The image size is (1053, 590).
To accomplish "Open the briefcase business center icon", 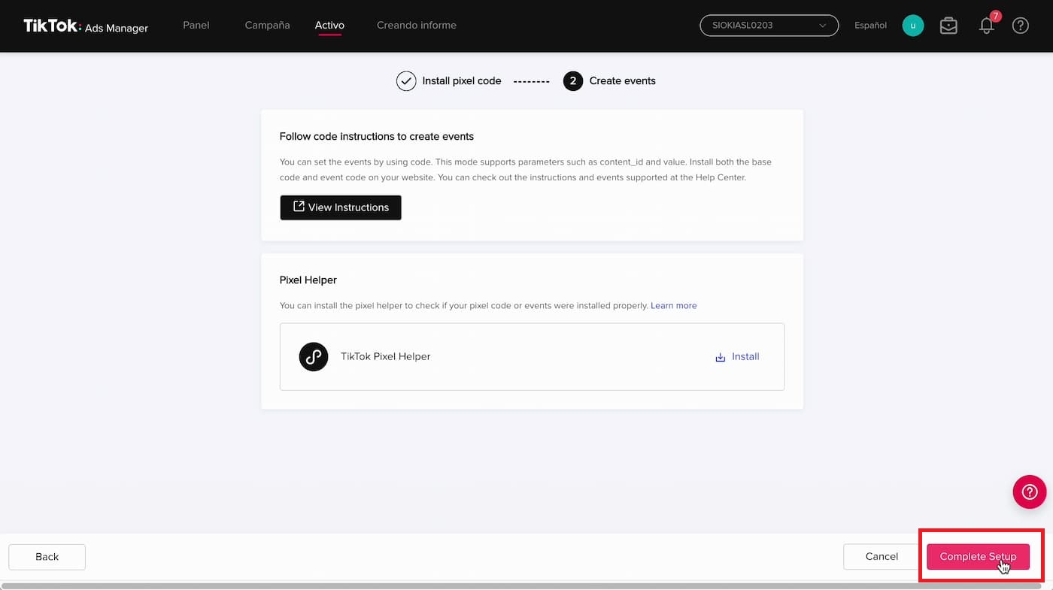I will (x=948, y=26).
